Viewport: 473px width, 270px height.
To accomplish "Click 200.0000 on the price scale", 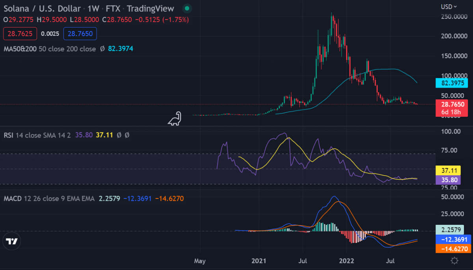I will coord(455,36).
